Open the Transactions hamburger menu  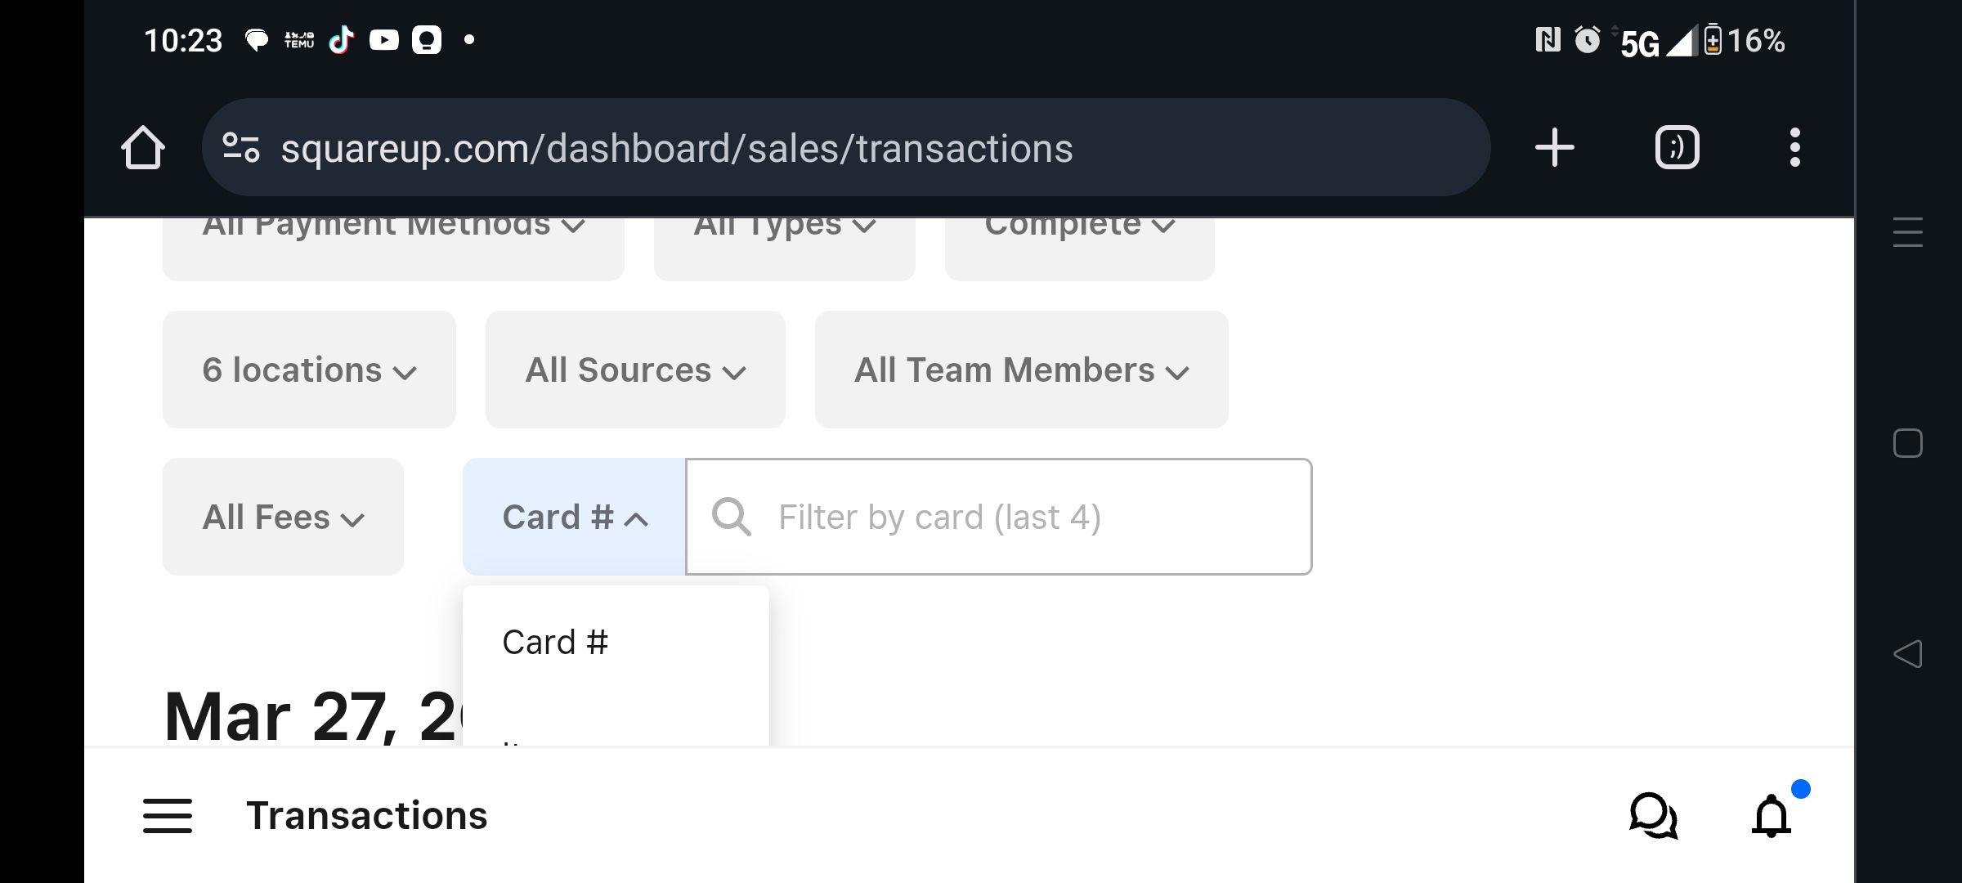pos(167,815)
